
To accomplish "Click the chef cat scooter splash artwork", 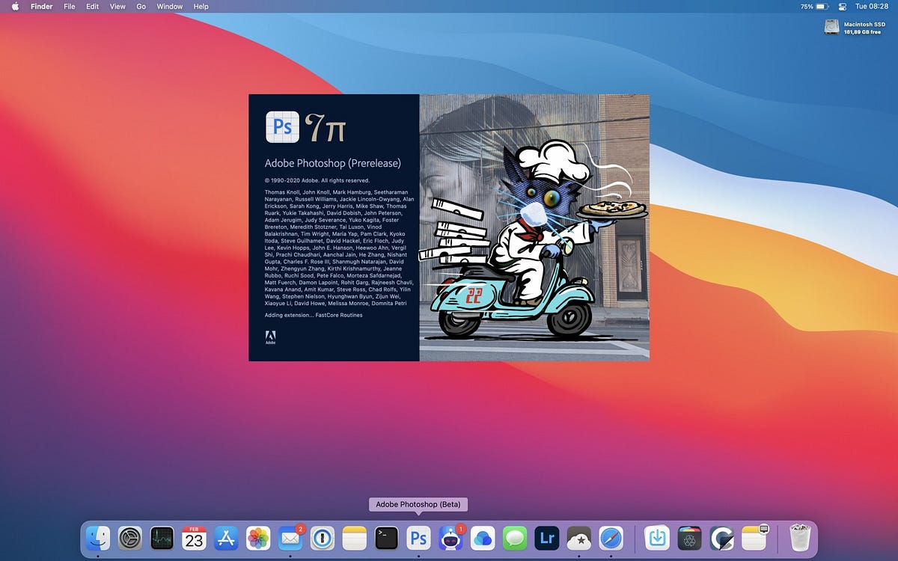I will click(x=534, y=227).
